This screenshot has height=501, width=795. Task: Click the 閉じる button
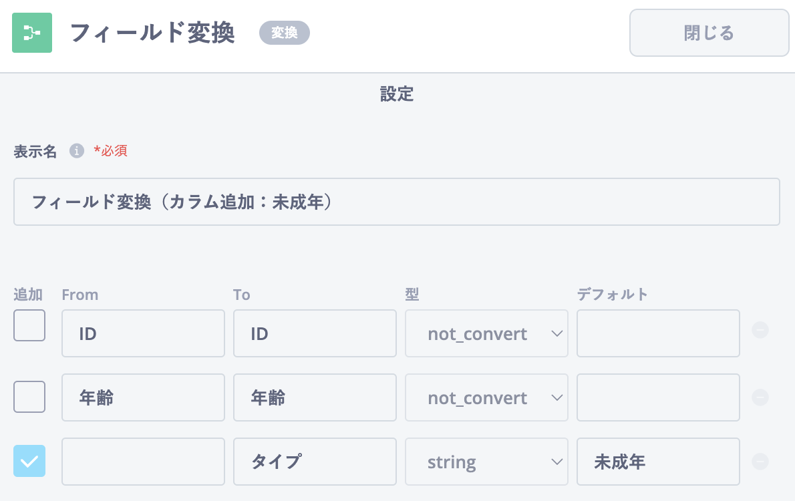coord(709,33)
